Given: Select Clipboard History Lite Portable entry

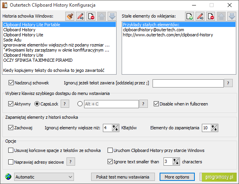Looking at the screenshot, I should pos(59,25).
